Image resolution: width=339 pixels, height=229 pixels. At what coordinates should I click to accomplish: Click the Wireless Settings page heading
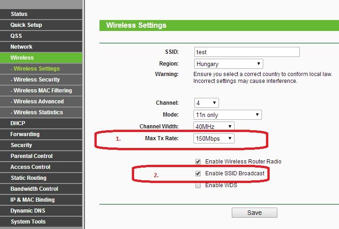pos(136,25)
